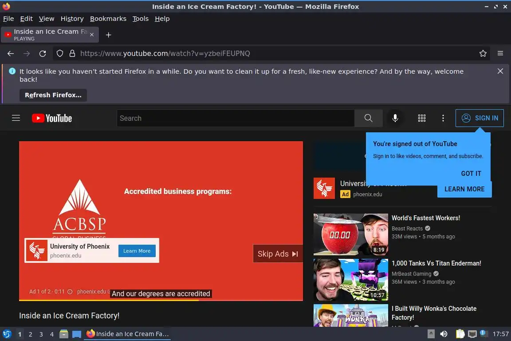Viewport: 511px width, 341px height.
Task: Bookmark this page with star icon
Action: pos(483,54)
